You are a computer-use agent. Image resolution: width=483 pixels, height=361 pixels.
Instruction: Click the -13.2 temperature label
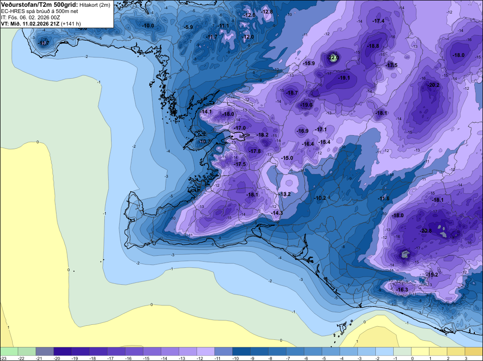(x=284, y=194)
